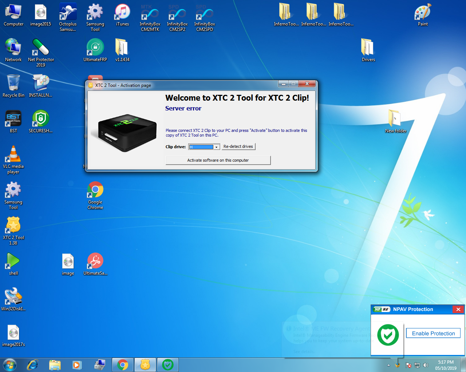466x372 pixels.
Task: Launch Net Protector 2019 shortcut
Action: (x=41, y=53)
